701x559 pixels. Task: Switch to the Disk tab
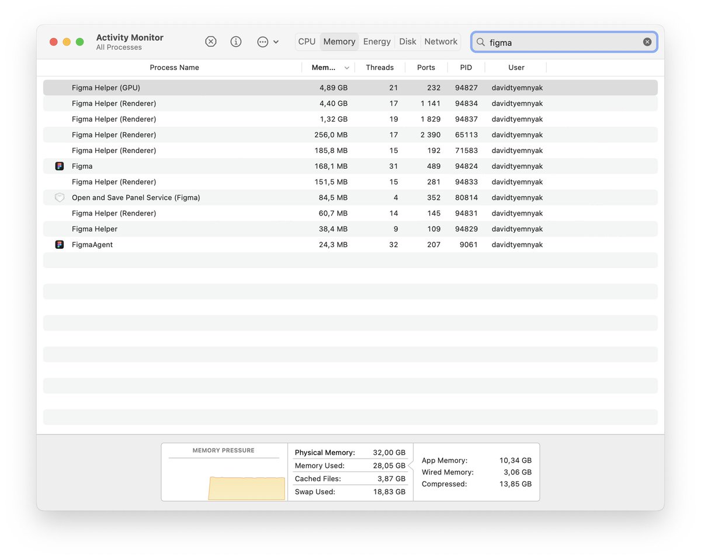click(408, 41)
